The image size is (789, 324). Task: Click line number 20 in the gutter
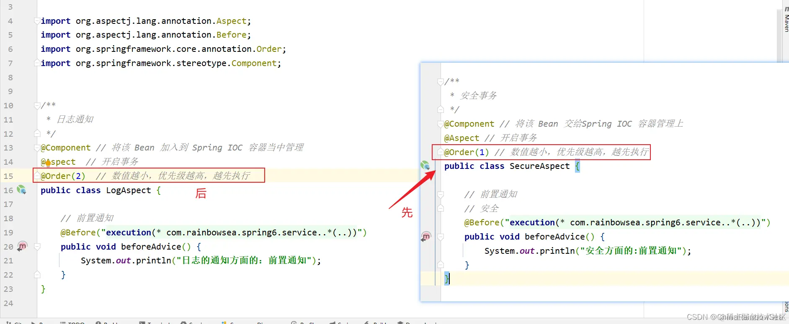[x=8, y=247]
